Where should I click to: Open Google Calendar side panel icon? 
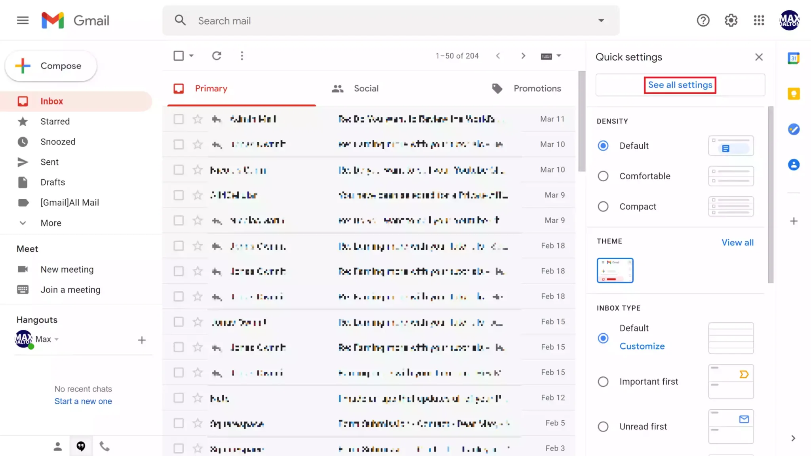tap(794, 58)
